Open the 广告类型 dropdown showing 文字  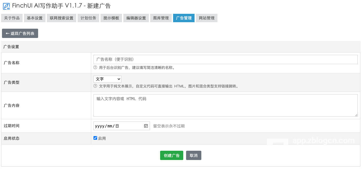[x=107, y=79]
